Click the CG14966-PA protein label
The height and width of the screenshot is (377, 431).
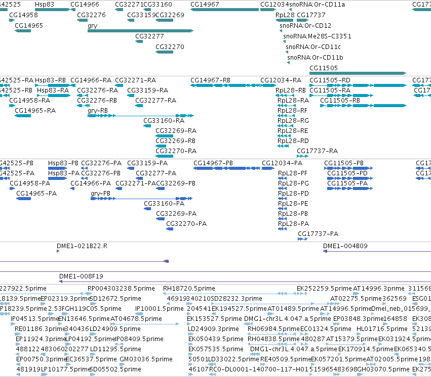[x=91, y=183]
